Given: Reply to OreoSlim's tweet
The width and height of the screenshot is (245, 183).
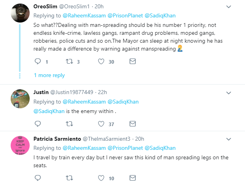Looking at the screenshot, I should pos(38,61).
